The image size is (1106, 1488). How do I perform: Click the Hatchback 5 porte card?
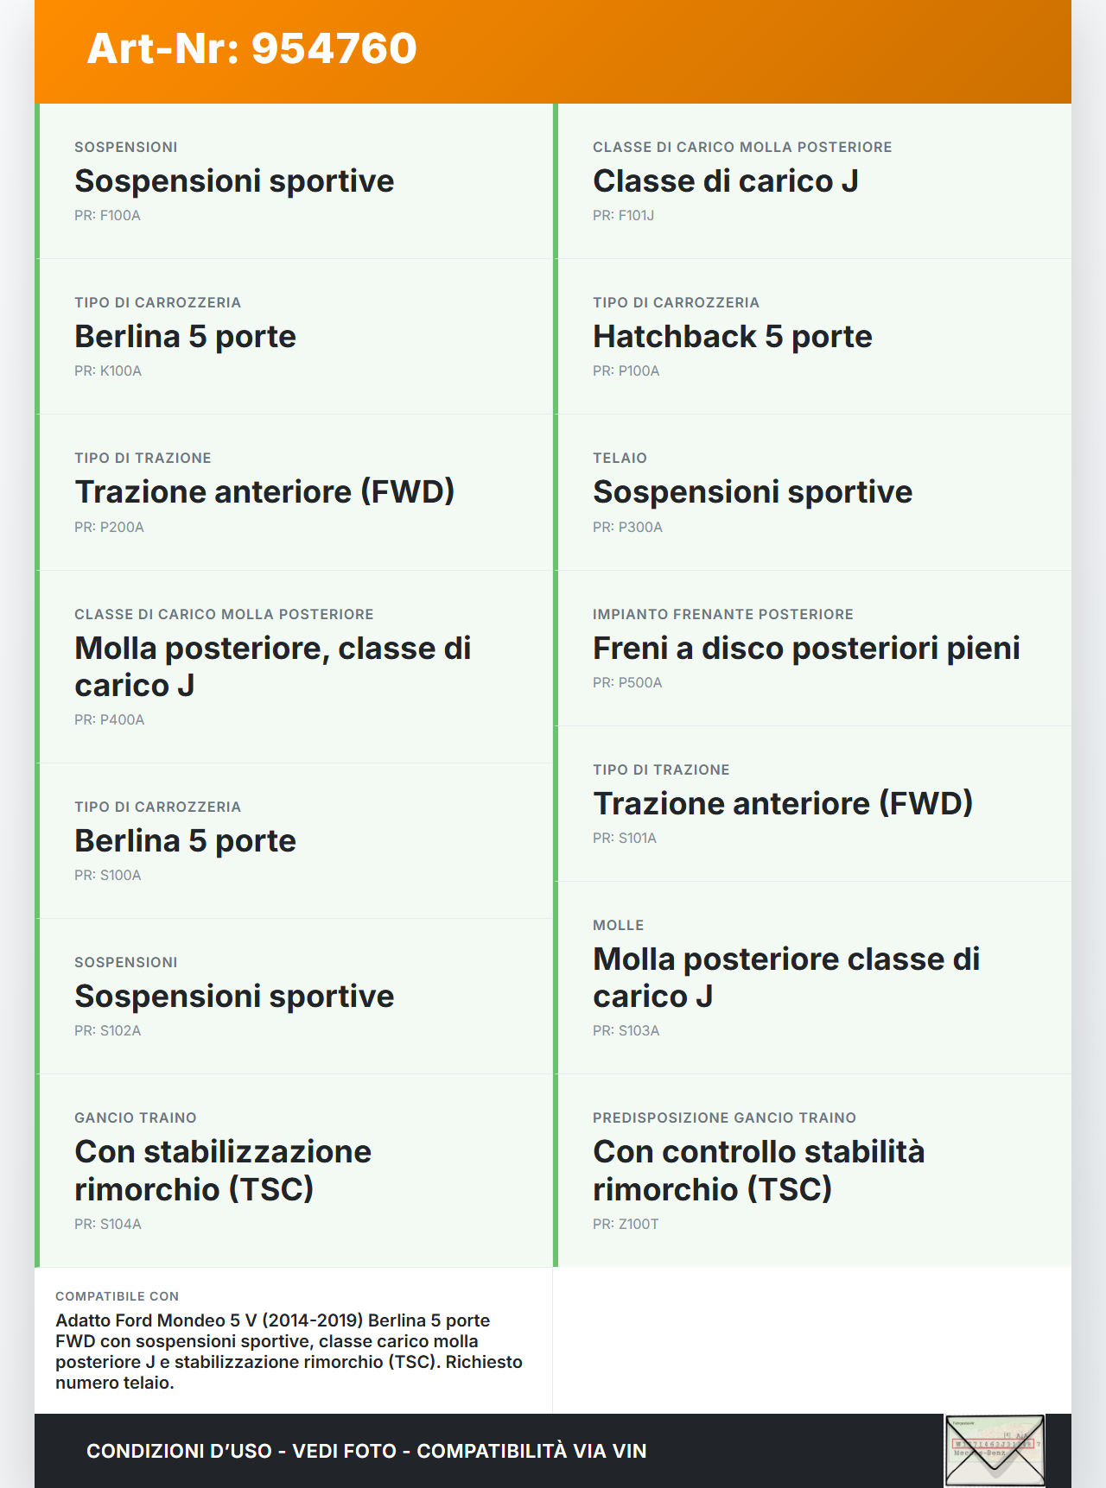pos(812,337)
